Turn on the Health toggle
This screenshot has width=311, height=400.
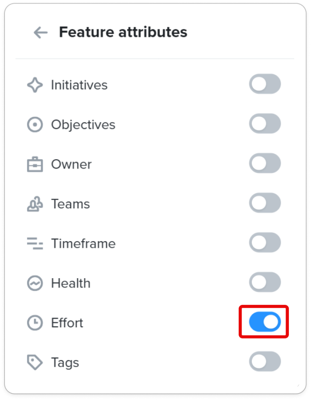(x=265, y=282)
